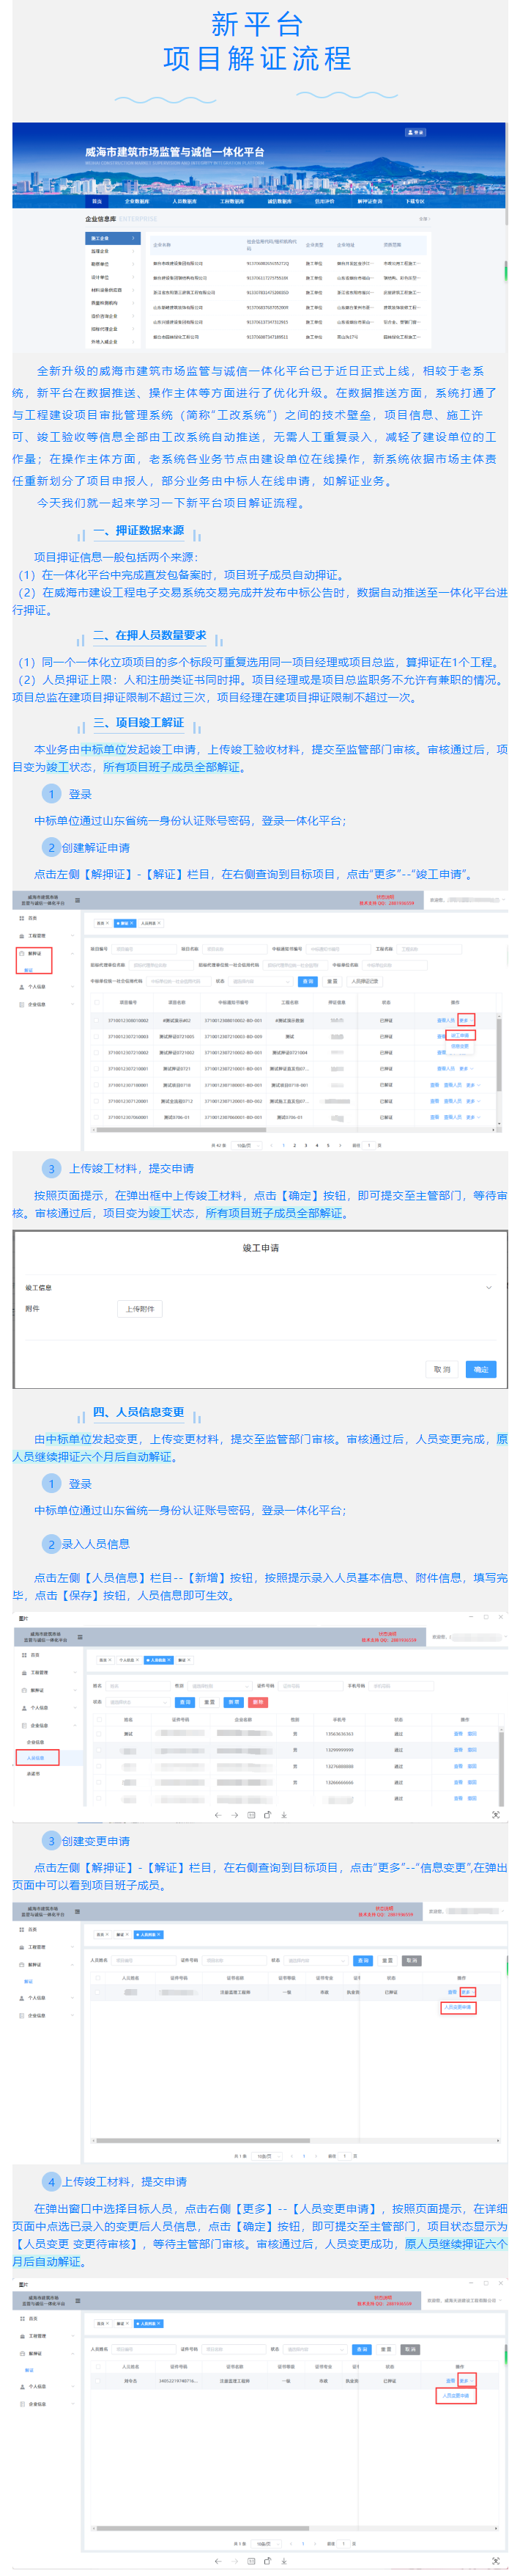This screenshot has width=520, height=2576.
Task: Click download icon below 人员信息 table
Action: click(x=284, y=1815)
